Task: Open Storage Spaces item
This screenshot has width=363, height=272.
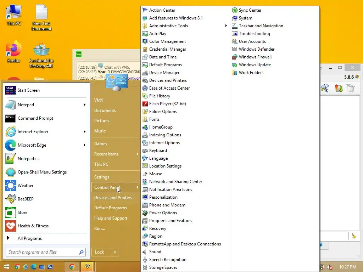Action: pyautogui.click(x=163, y=267)
